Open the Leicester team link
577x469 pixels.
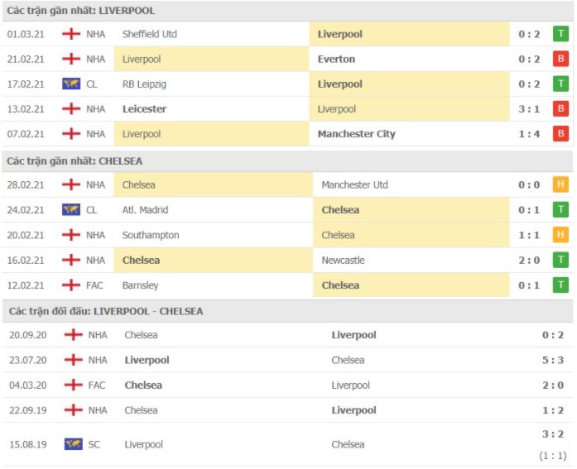[144, 109]
